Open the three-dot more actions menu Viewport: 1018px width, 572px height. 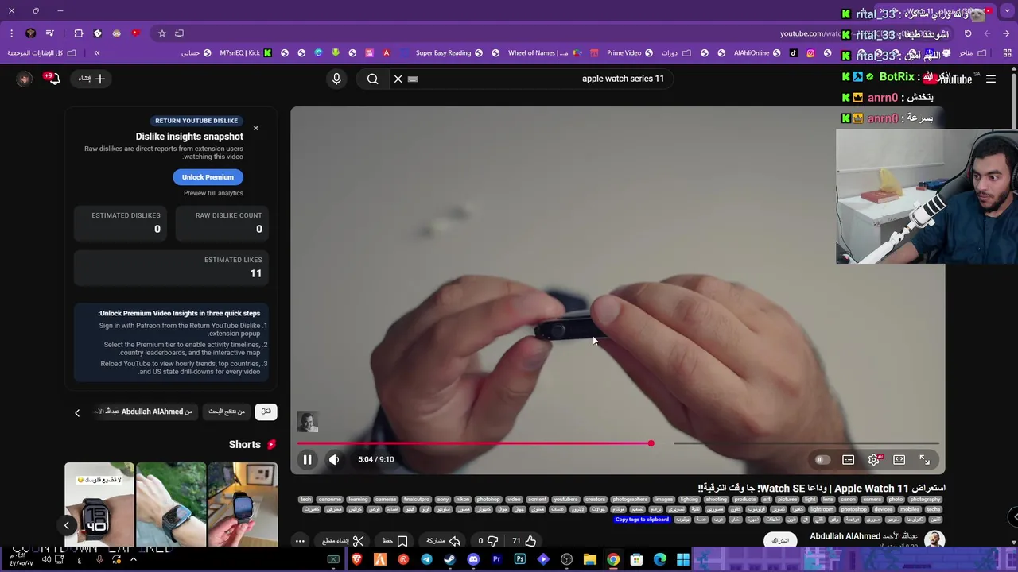(300, 541)
